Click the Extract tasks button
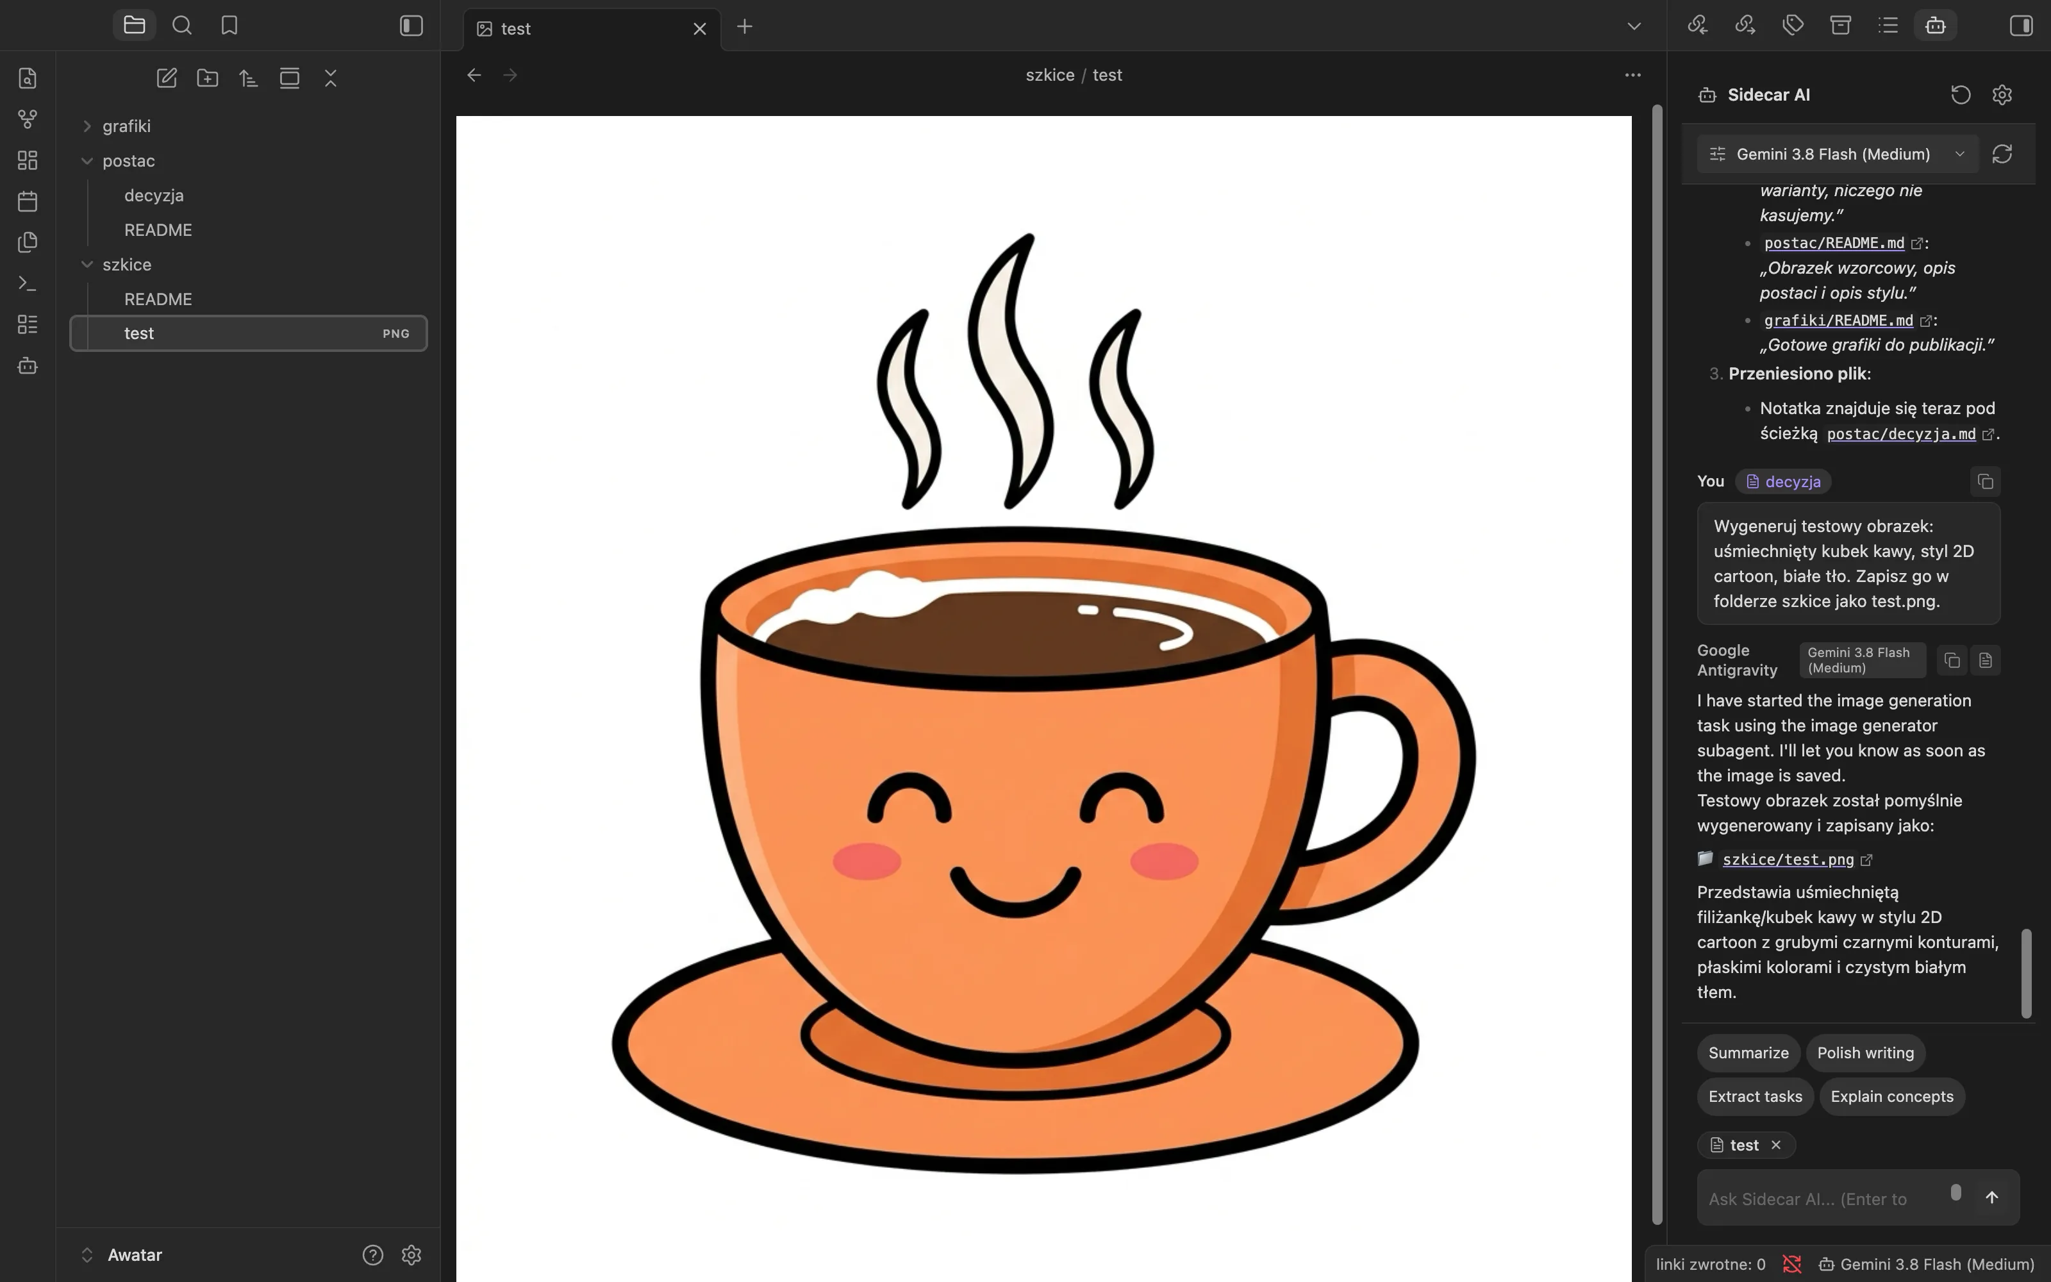This screenshot has height=1282, width=2051. point(1756,1096)
